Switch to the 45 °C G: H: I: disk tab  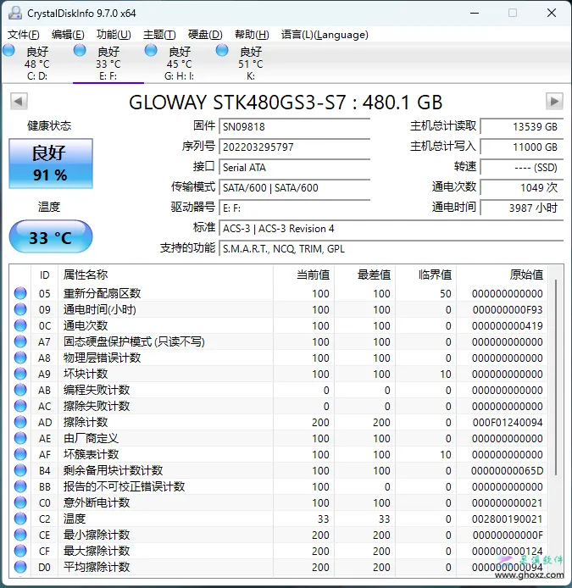coord(180,63)
